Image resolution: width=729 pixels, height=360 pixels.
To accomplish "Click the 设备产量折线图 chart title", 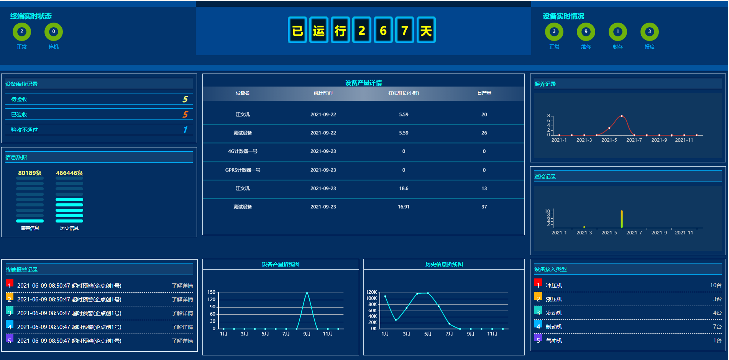I will tap(281, 264).
